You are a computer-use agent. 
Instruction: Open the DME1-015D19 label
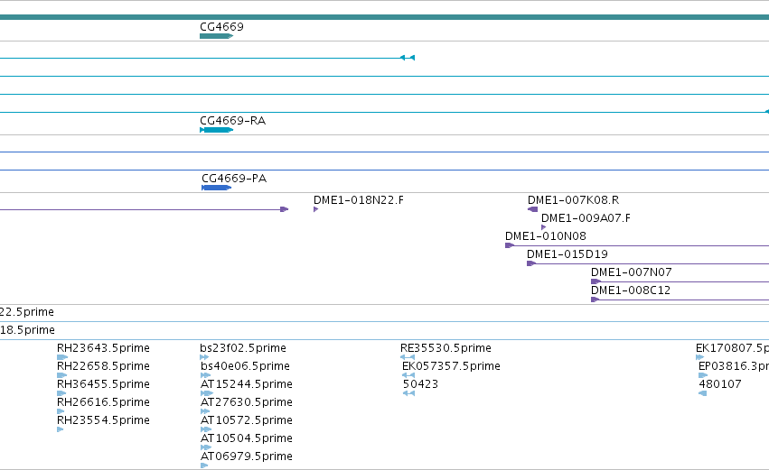point(567,254)
